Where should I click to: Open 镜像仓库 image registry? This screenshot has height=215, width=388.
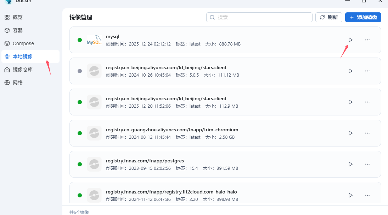pyautogui.click(x=22, y=70)
